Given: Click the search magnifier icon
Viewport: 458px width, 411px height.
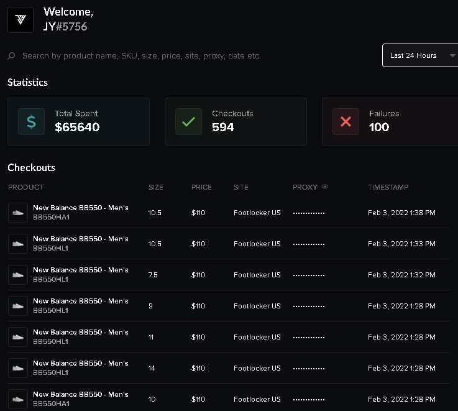Looking at the screenshot, I should (x=11, y=55).
